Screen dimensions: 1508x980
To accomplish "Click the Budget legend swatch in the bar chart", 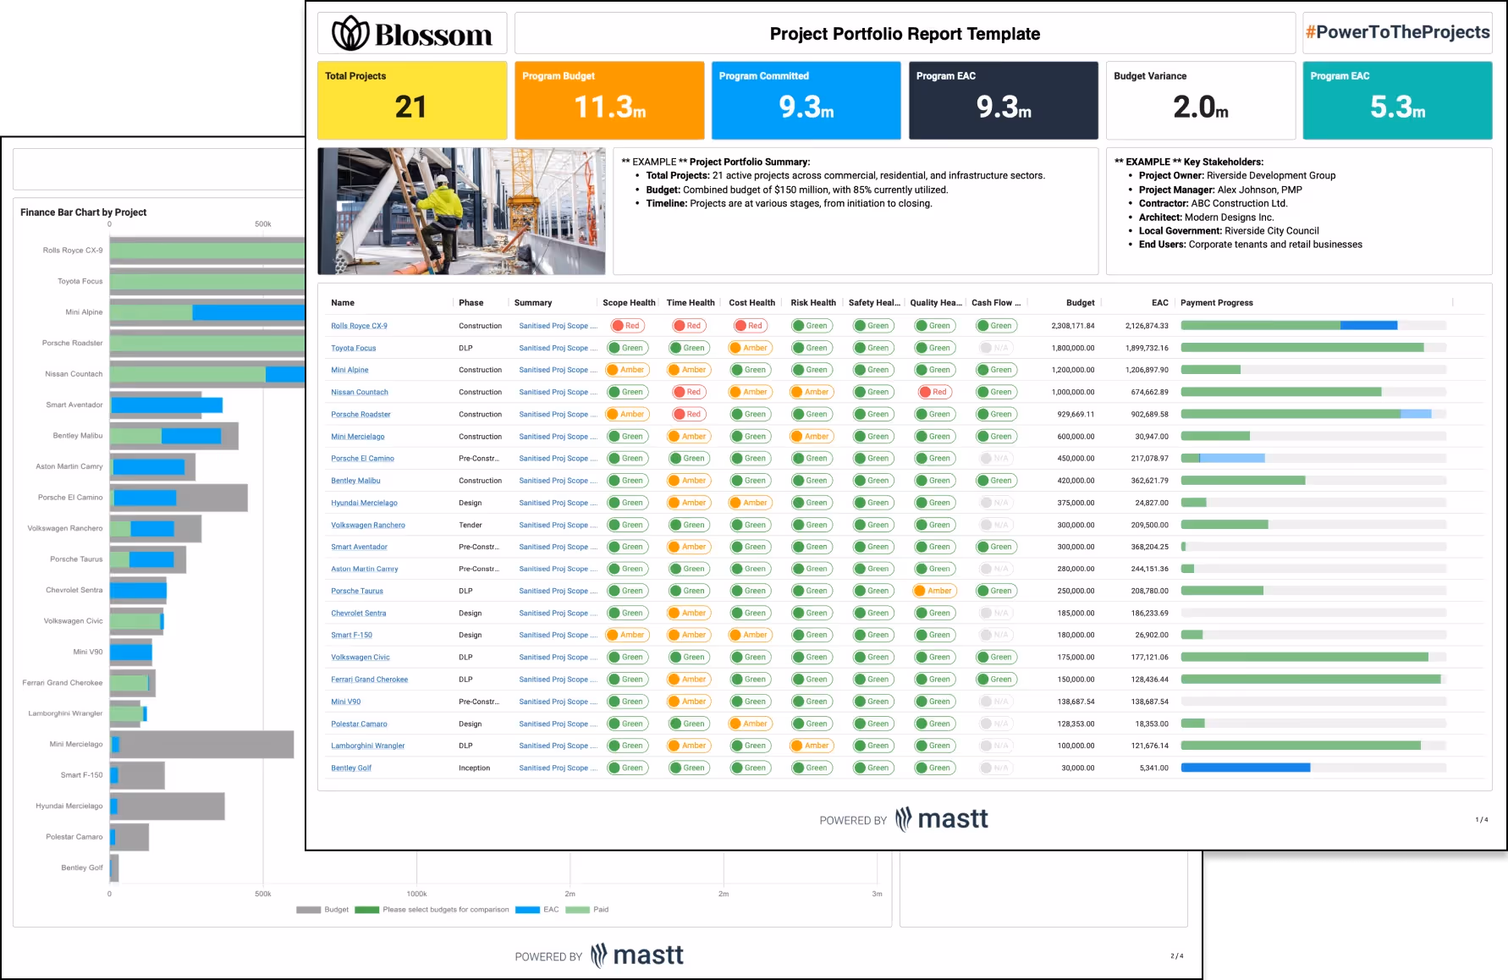I will [309, 910].
